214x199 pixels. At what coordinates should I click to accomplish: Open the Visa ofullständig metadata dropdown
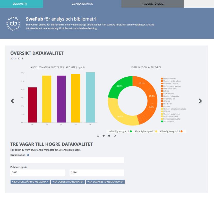click(x=30, y=182)
